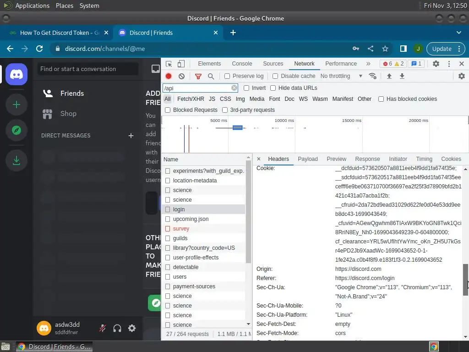
Task: Enable Preserve log checkbox
Action: coord(227,76)
